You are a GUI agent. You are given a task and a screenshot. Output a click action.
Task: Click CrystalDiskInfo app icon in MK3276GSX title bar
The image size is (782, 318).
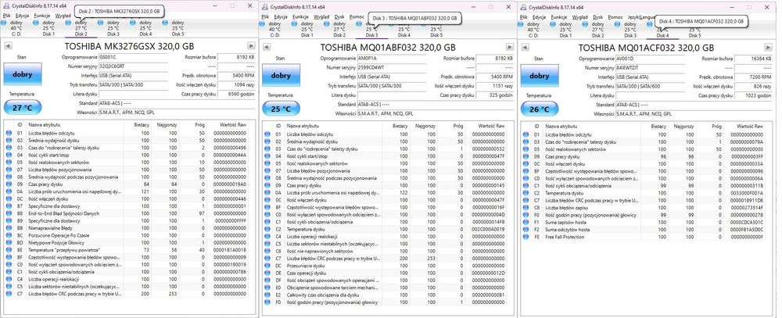point(5,6)
